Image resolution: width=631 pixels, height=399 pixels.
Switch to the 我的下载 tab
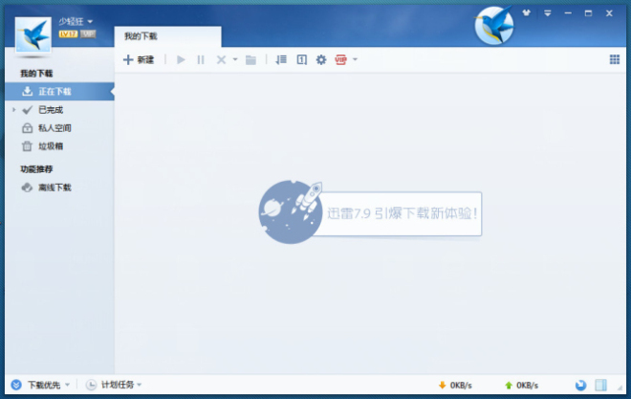point(141,36)
